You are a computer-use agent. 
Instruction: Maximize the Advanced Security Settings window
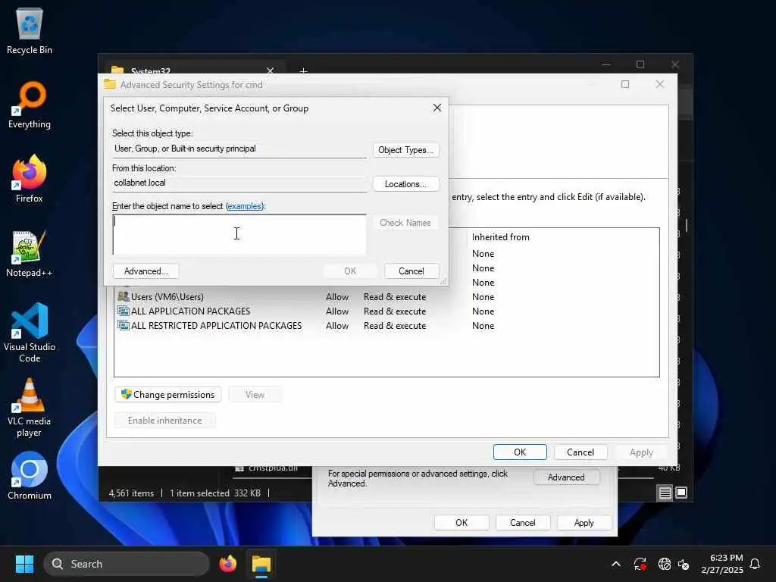pyautogui.click(x=625, y=84)
